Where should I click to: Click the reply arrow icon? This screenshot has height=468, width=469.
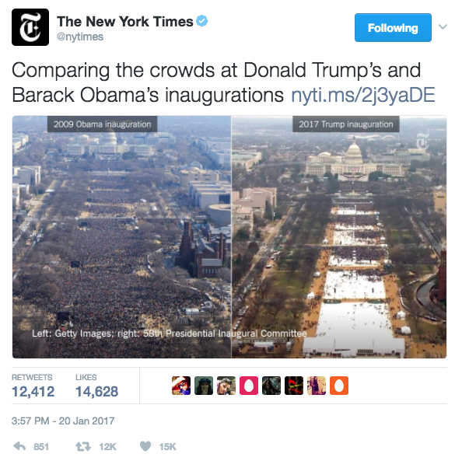tap(19, 446)
